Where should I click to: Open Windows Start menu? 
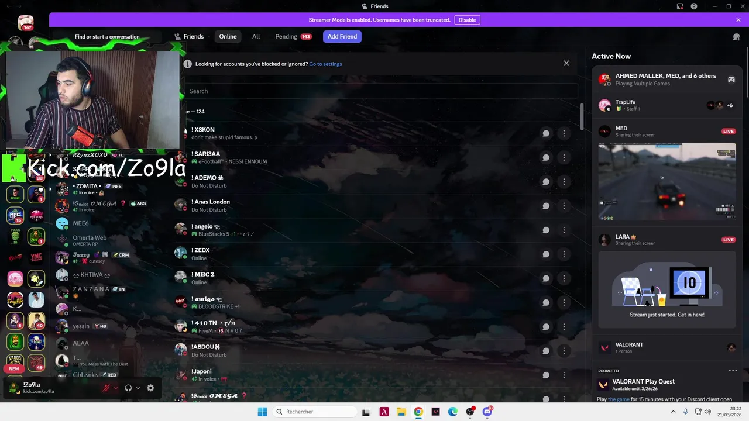click(262, 412)
